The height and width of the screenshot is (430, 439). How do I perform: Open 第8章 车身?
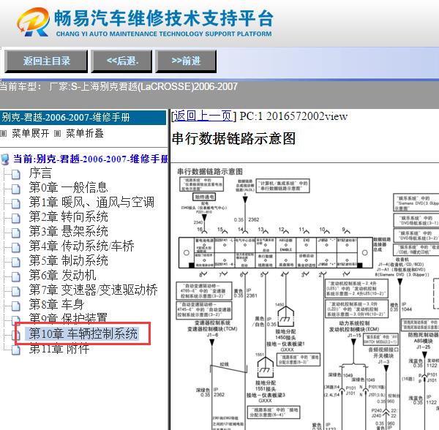tap(56, 304)
